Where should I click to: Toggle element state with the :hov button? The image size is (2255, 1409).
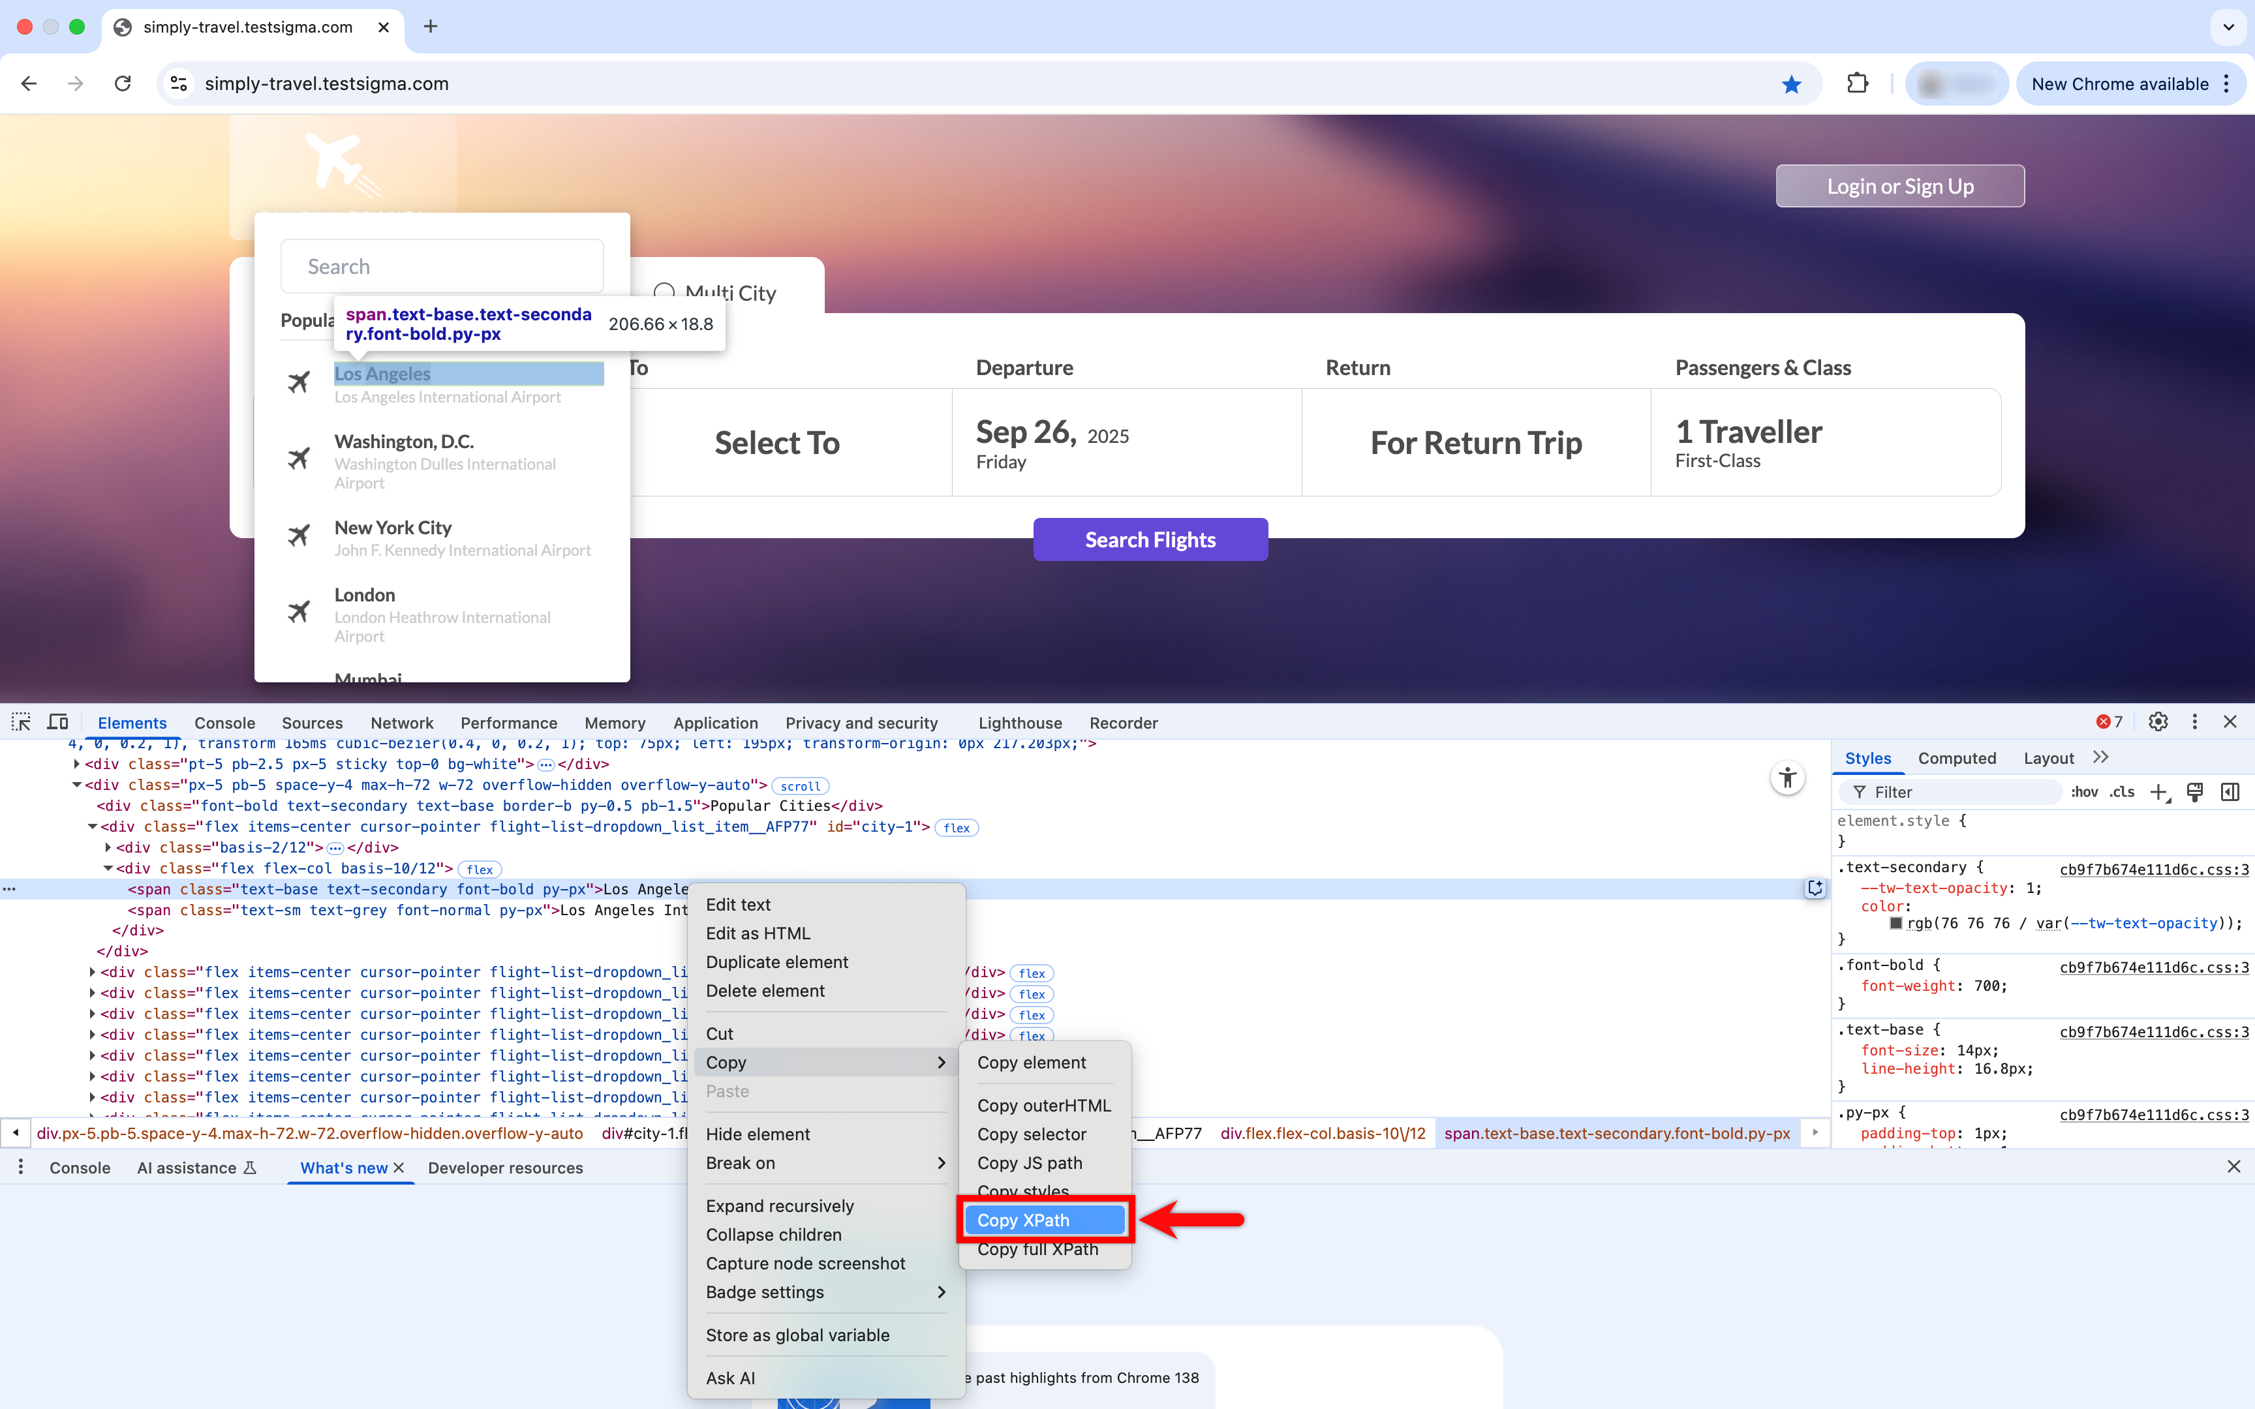click(x=2085, y=791)
